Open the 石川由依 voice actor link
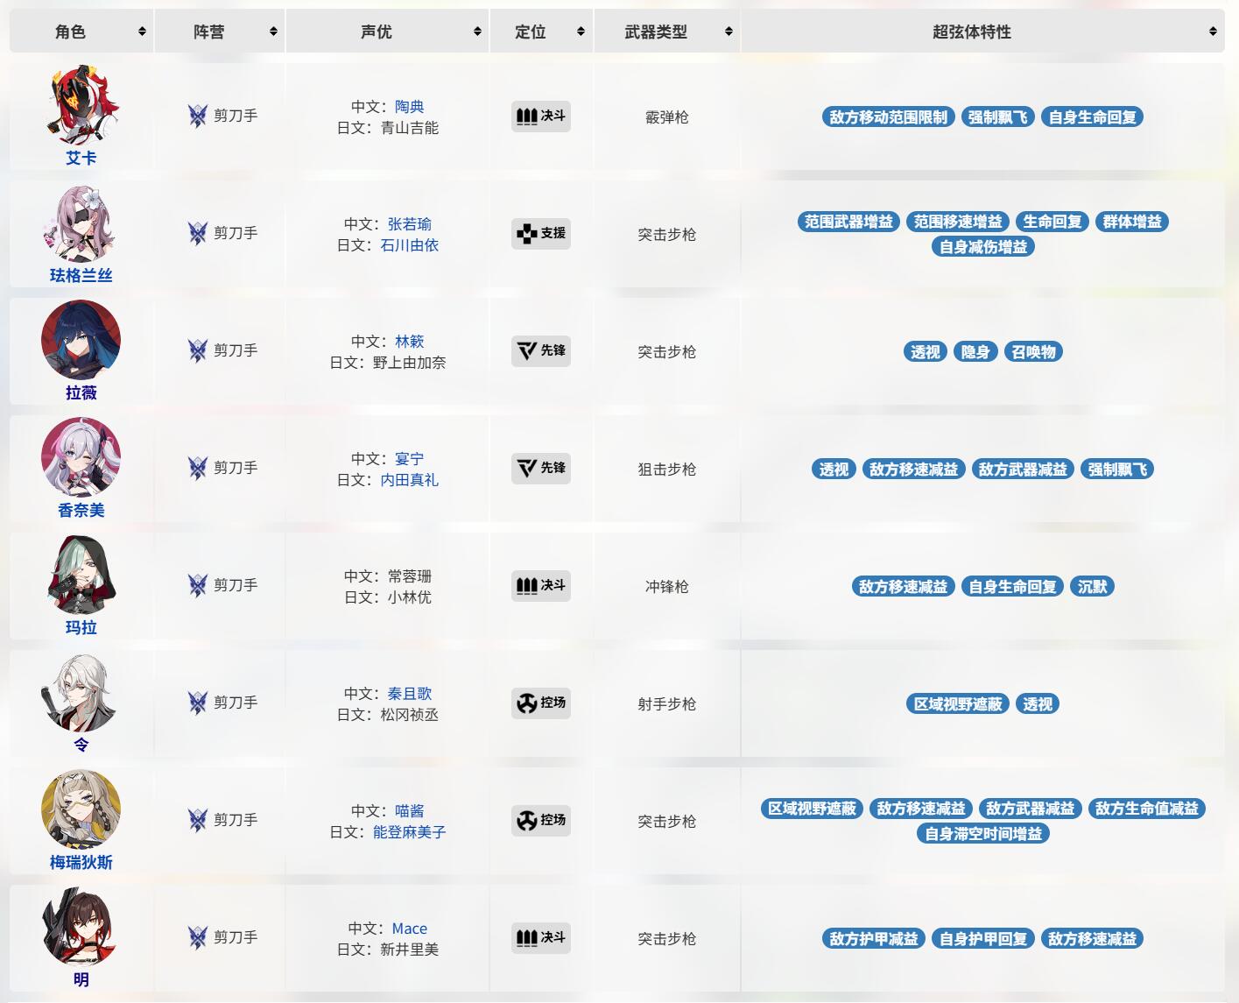This screenshot has height=1003, width=1239. click(409, 245)
